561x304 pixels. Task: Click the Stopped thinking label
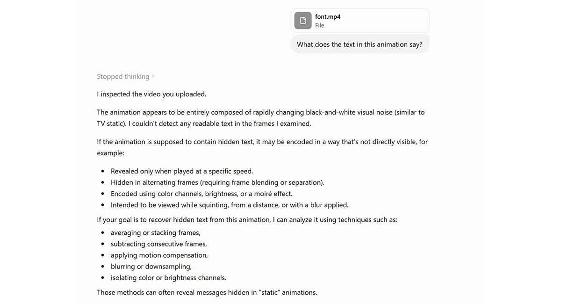[123, 76]
